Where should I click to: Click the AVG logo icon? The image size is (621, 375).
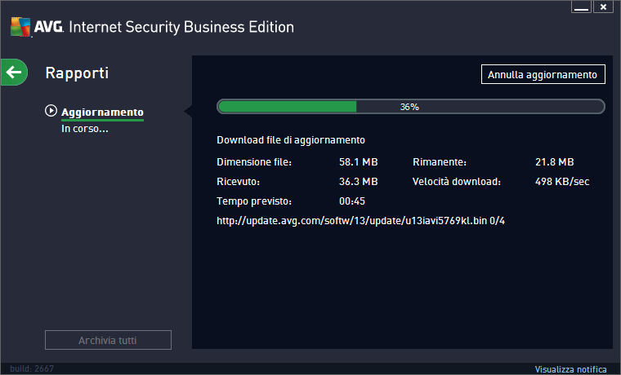tap(20, 27)
